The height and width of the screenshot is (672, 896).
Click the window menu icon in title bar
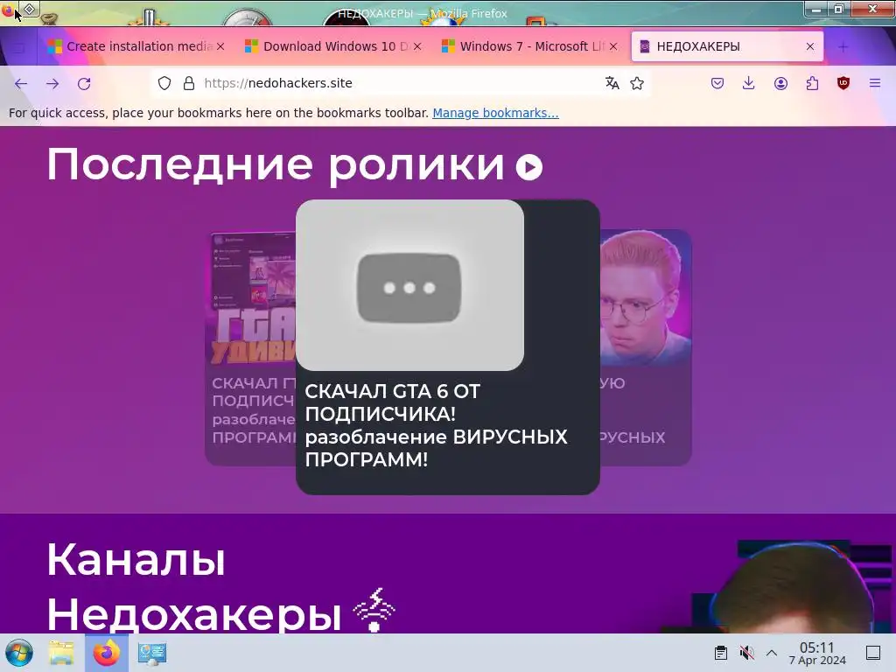(x=30, y=9)
